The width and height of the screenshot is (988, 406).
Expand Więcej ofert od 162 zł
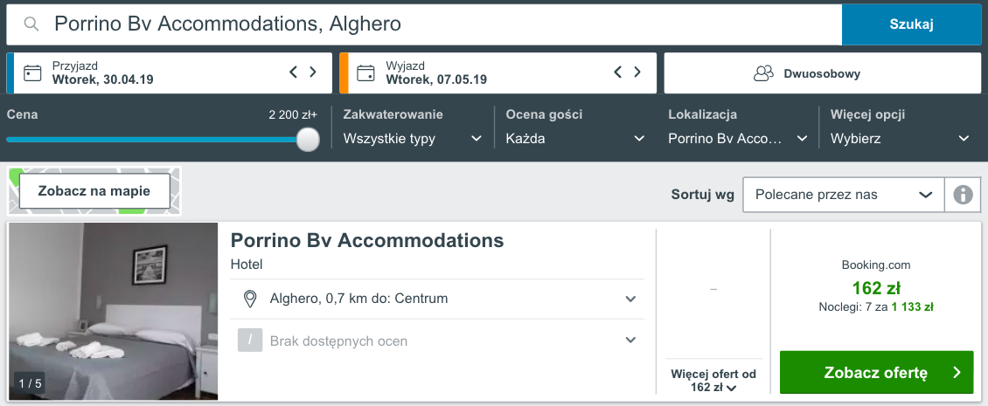pos(713,381)
